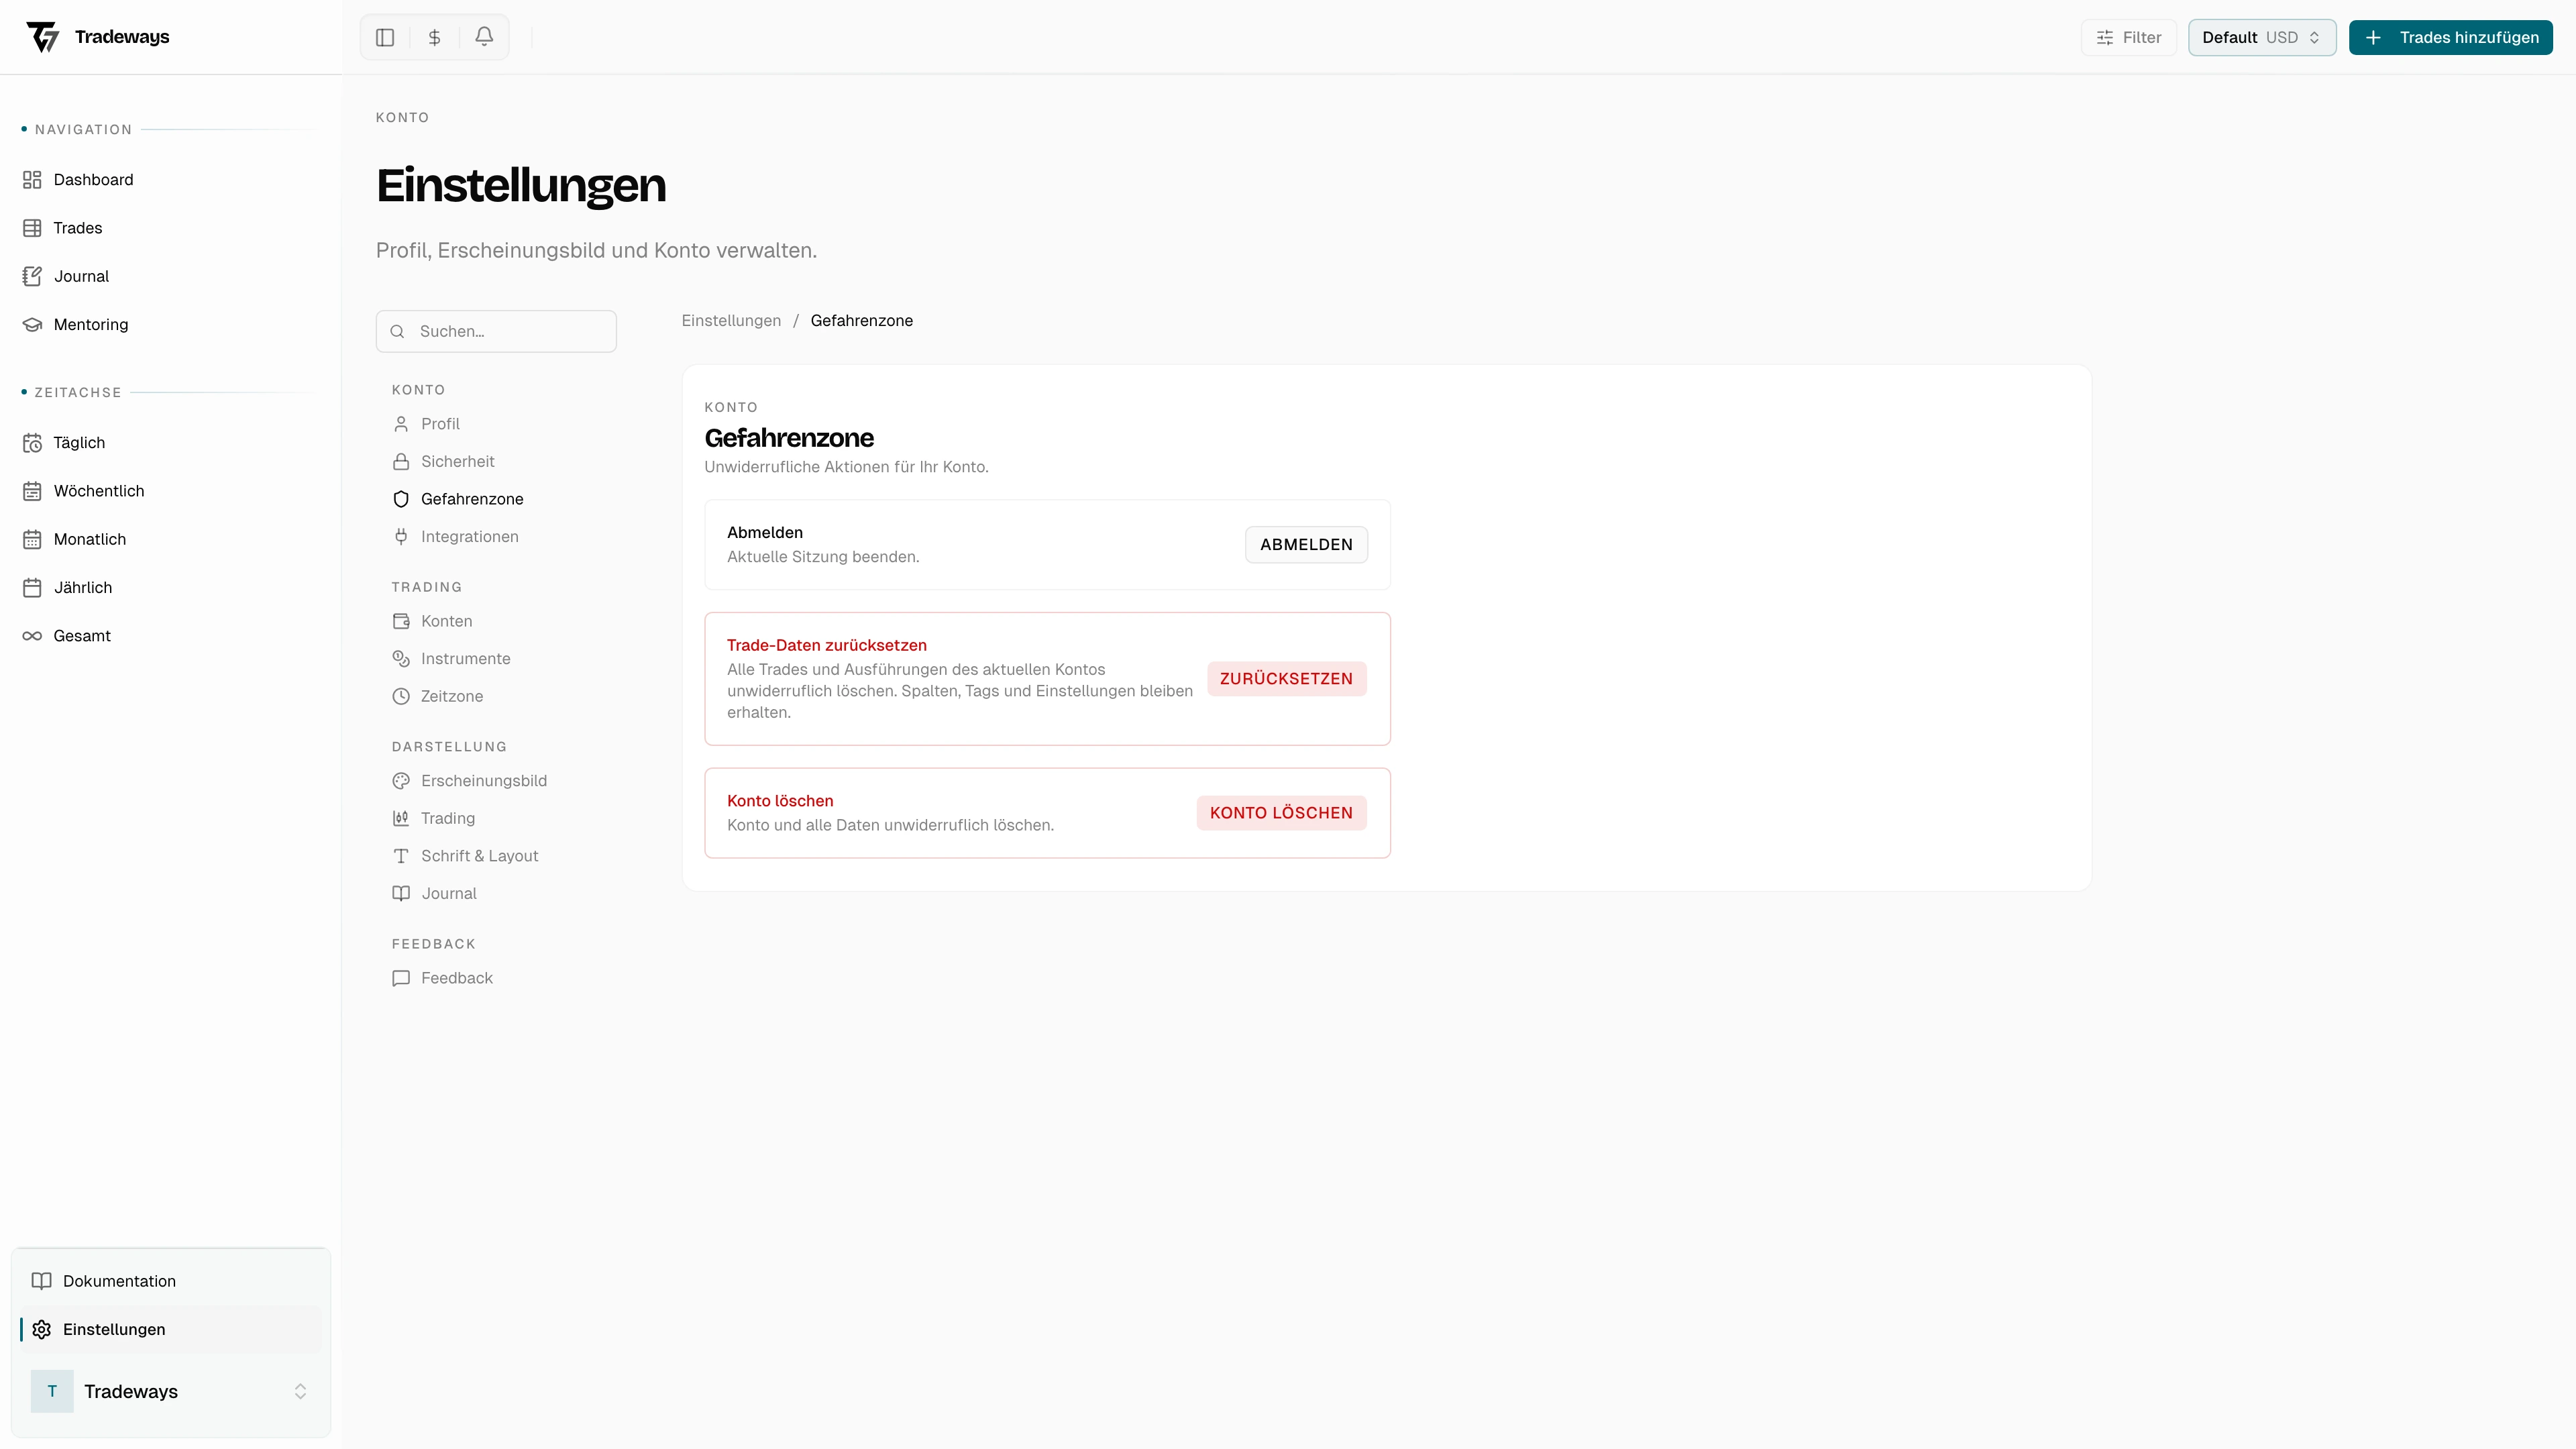The image size is (2576, 1449).
Task: Open the Default USD account dropdown
Action: 2261,37
